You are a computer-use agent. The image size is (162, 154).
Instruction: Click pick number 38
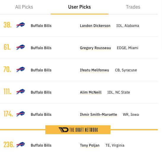[7, 25]
